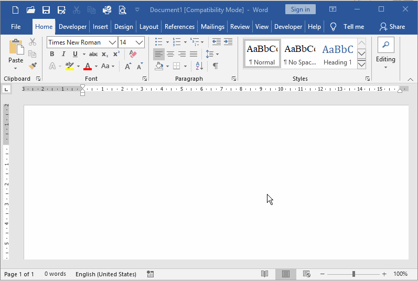Open file folder icon in quick access

pyautogui.click(x=30, y=10)
